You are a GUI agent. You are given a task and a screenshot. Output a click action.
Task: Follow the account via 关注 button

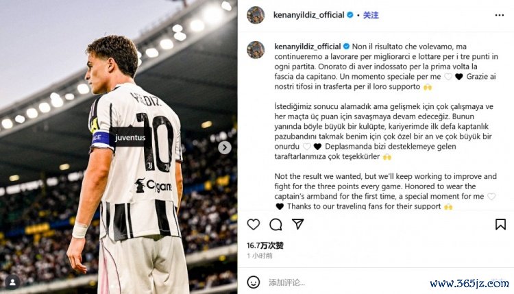[x=371, y=14]
